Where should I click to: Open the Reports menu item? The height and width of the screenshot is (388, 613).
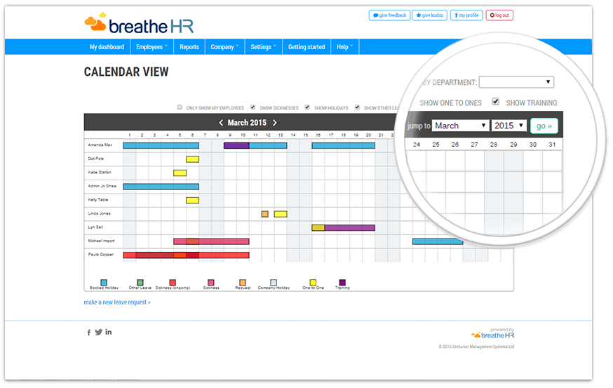coord(189,47)
